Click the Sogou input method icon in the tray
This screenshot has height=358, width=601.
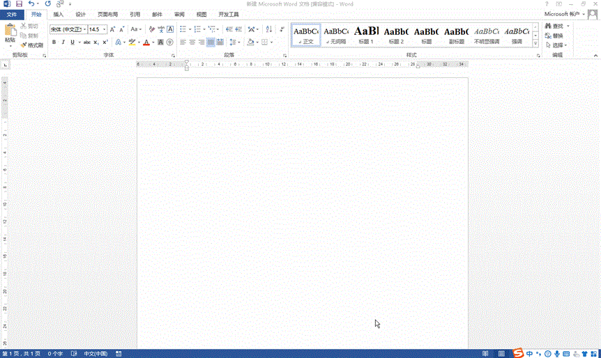coord(518,353)
